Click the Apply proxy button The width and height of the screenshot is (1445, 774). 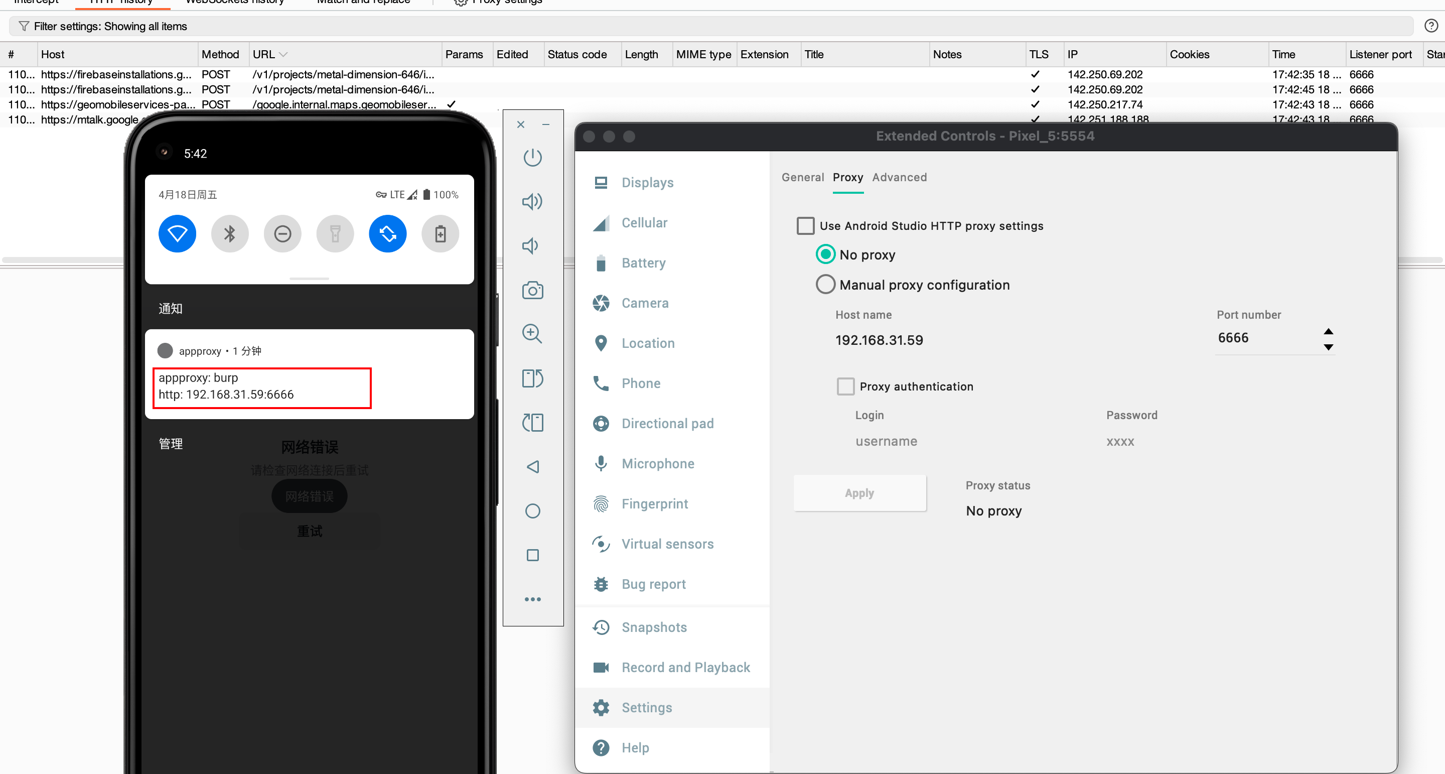[x=859, y=493]
